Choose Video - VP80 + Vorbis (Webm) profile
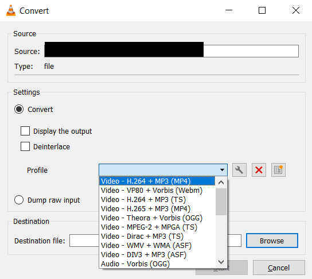 coord(157,191)
